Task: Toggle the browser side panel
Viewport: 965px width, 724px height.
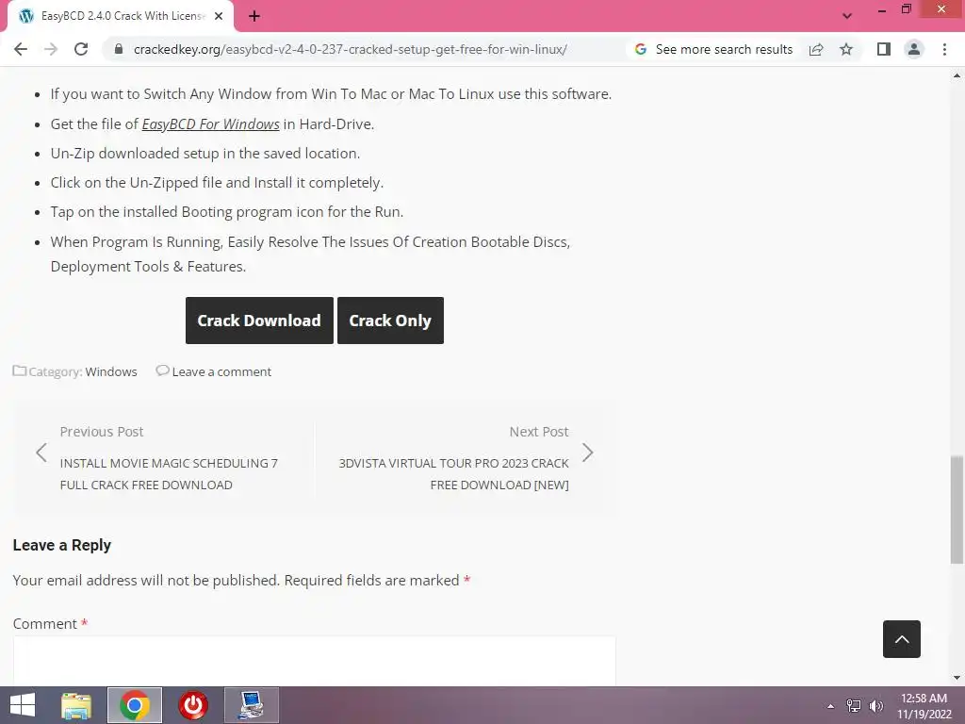Action: 884,49
